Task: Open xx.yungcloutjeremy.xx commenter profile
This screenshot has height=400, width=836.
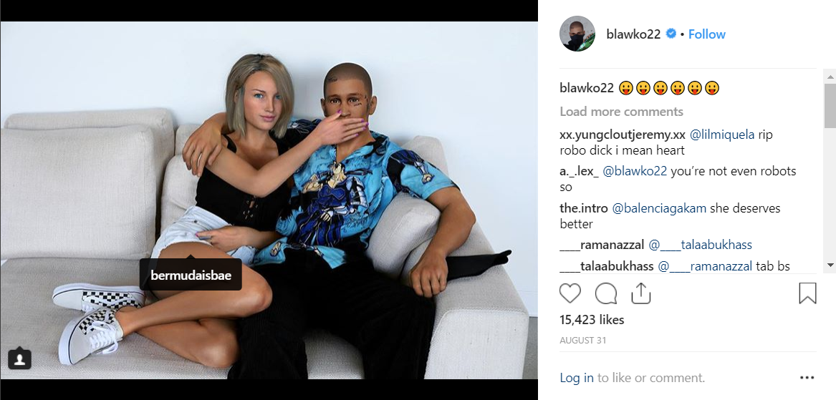Action: 623,135
